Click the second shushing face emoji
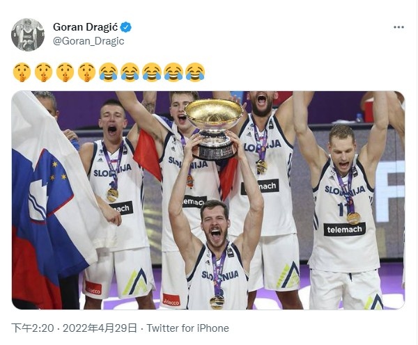Viewport: 418px width, 345px height. (43, 72)
